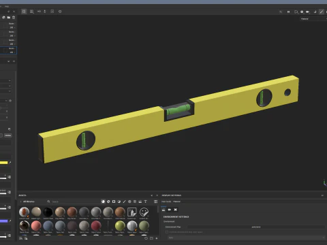Click the camera icon in top toolbar

pos(308,12)
